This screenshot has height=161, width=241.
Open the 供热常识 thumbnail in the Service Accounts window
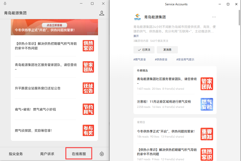(x=207, y=154)
